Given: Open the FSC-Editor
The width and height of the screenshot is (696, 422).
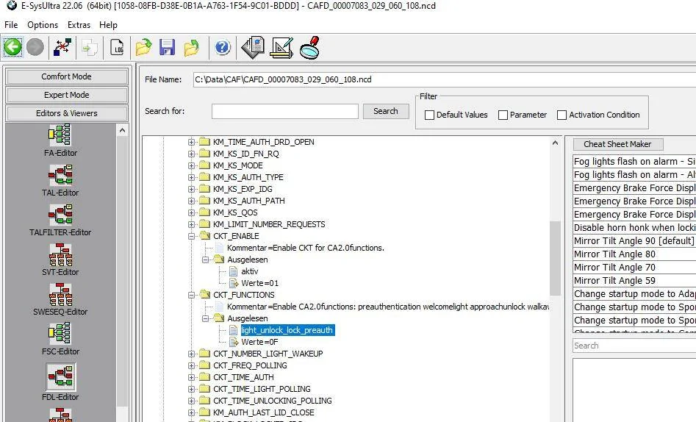Looking at the screenshot, I should (60, 340).
